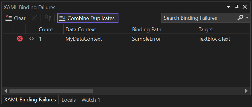Click the delete selected rows X icon

(x=34, y=18)
